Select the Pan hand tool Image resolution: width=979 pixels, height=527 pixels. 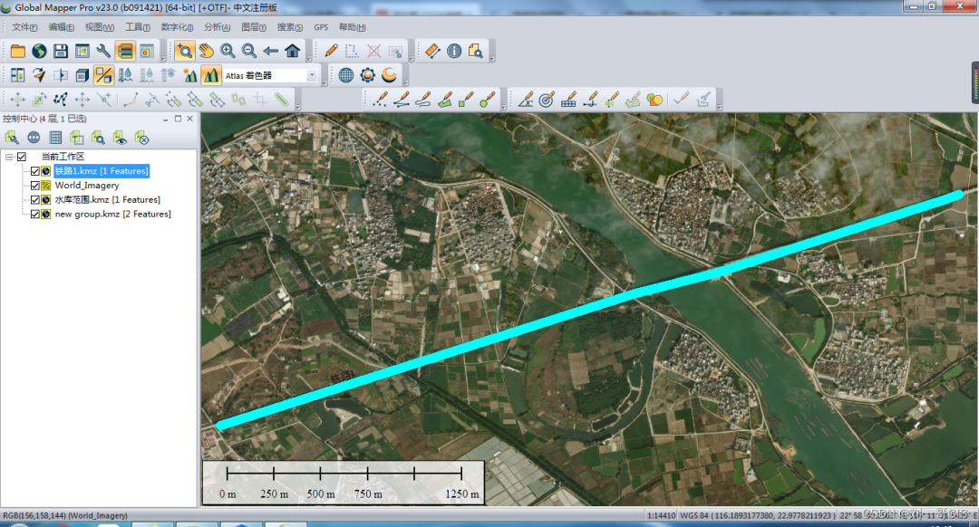(206, 51)
